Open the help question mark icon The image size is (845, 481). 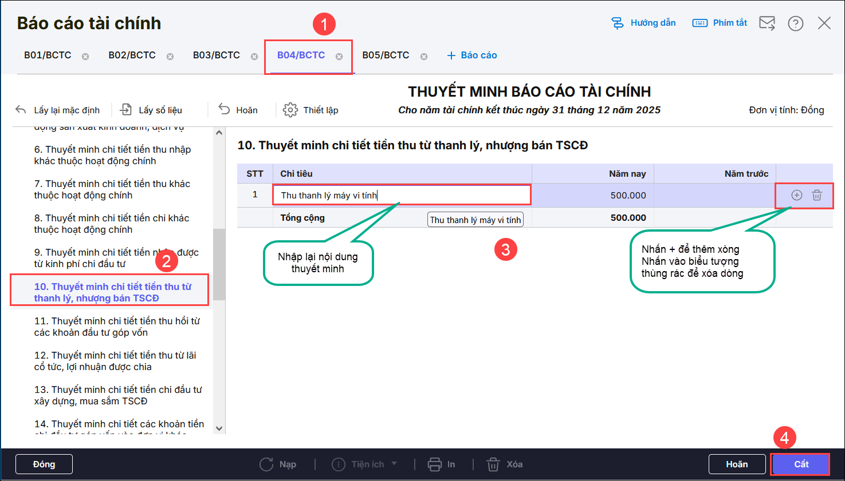pyautogui.click(x=795, y=23)
